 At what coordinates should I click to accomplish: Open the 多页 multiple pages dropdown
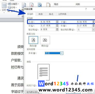[x=54, y=53]
